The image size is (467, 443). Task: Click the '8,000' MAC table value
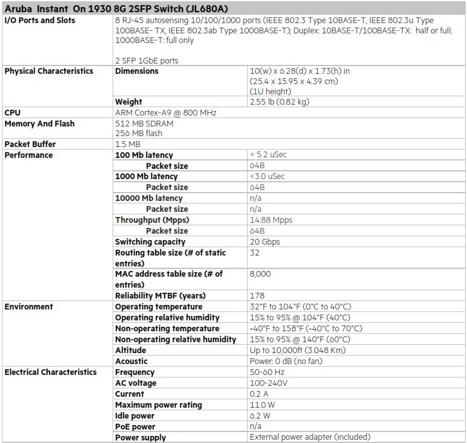[261, 274]
